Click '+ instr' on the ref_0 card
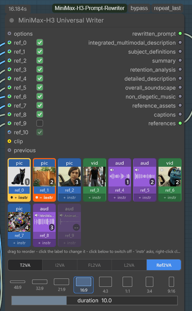The height and width of the screenshot is (311, 192). [x=19, y=198]
